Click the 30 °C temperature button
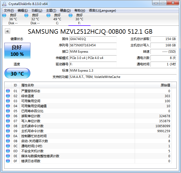 [17, 73]
